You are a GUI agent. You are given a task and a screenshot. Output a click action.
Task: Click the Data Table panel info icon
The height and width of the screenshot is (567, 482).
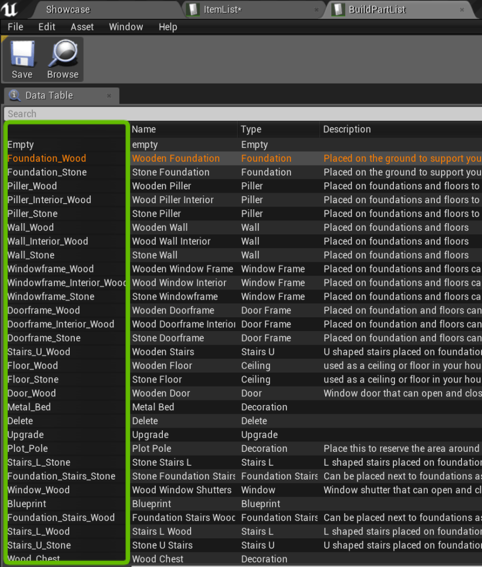15,95
